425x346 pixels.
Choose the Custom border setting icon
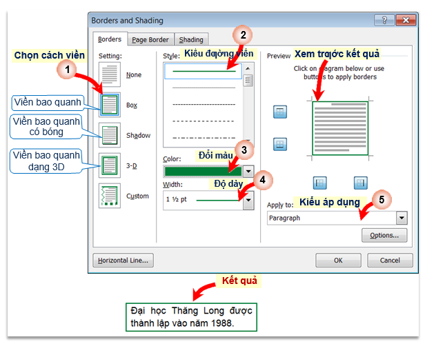(x=109, y=196)
